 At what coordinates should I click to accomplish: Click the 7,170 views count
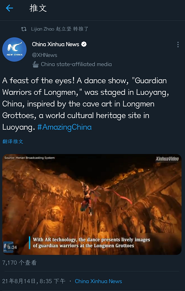click(19, 263)
